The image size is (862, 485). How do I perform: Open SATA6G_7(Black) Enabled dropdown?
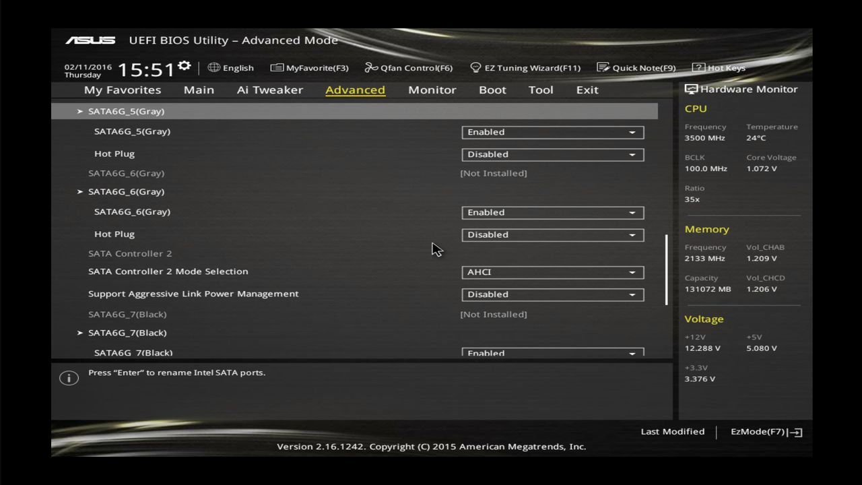(553, 352)
